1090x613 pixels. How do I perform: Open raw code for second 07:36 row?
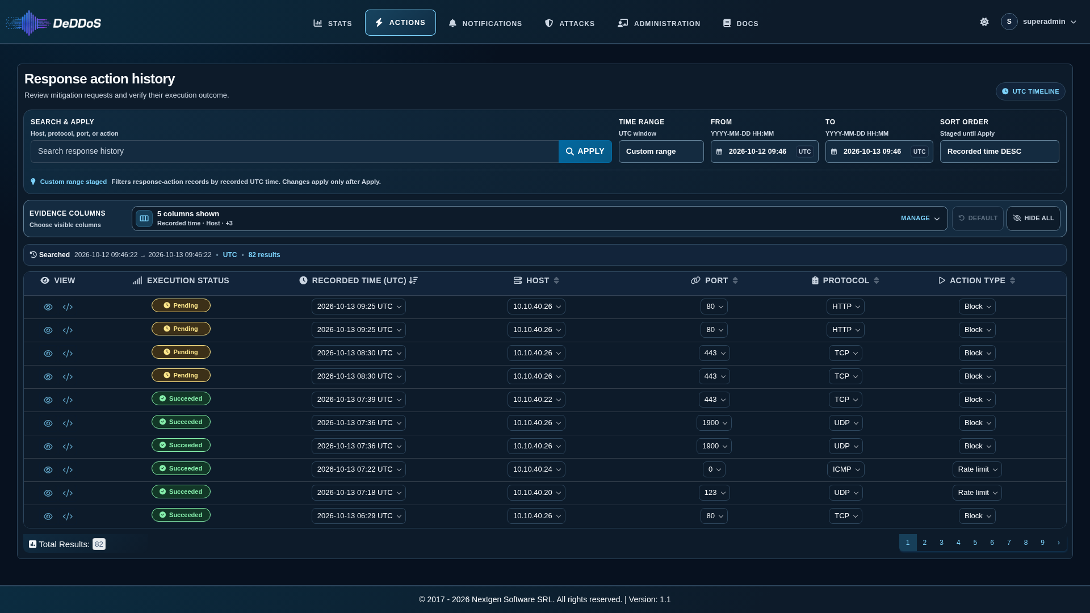(68, 447)
